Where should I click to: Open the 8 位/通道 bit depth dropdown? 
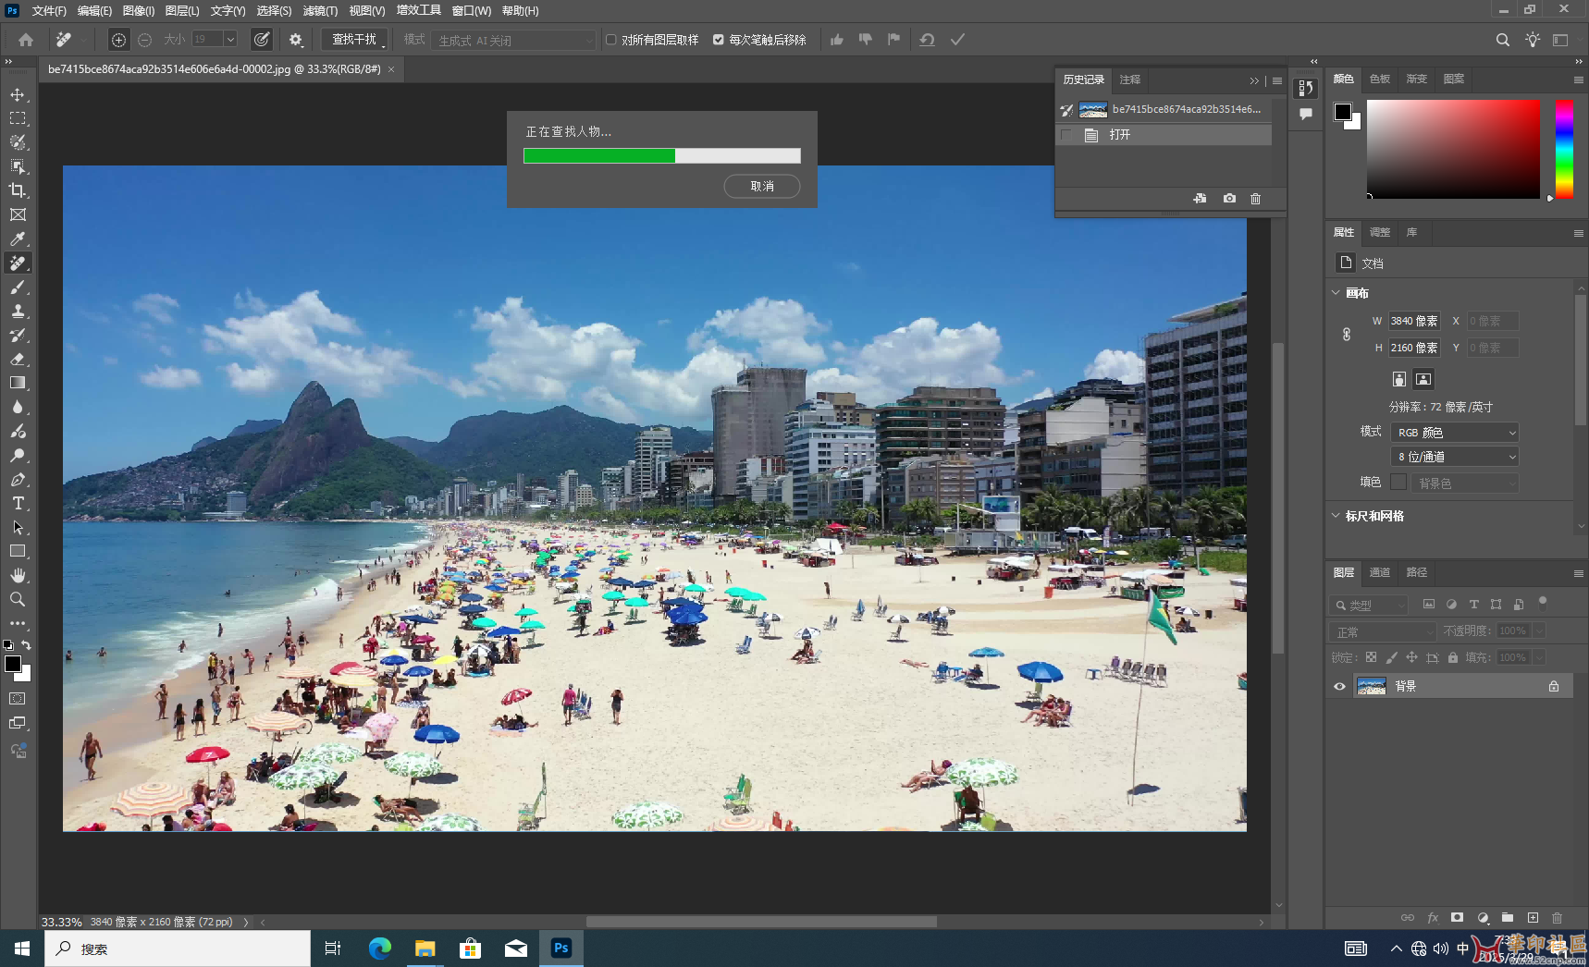tap(1454, 457)
